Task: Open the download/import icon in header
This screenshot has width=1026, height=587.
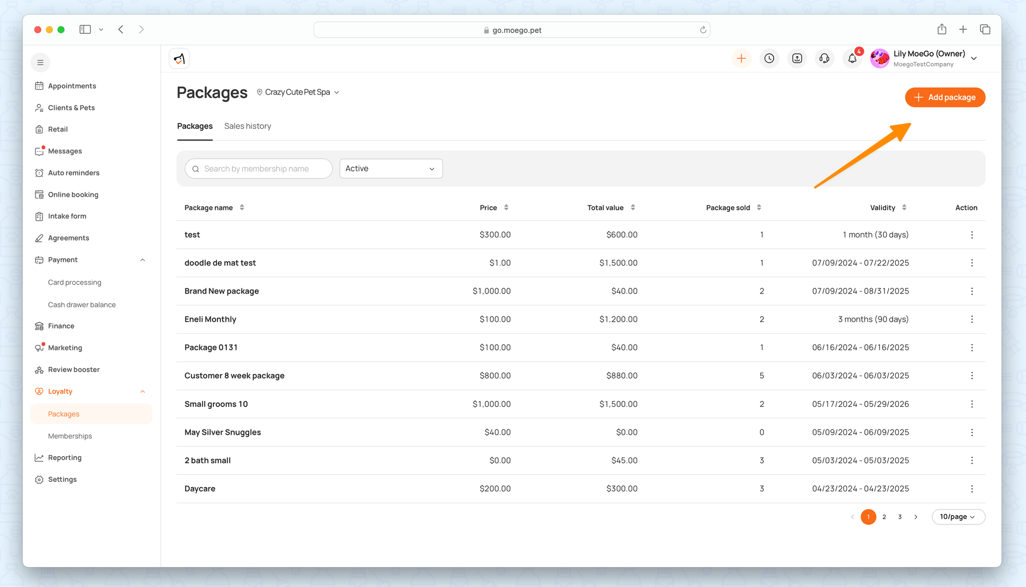Action: (797, 58)
